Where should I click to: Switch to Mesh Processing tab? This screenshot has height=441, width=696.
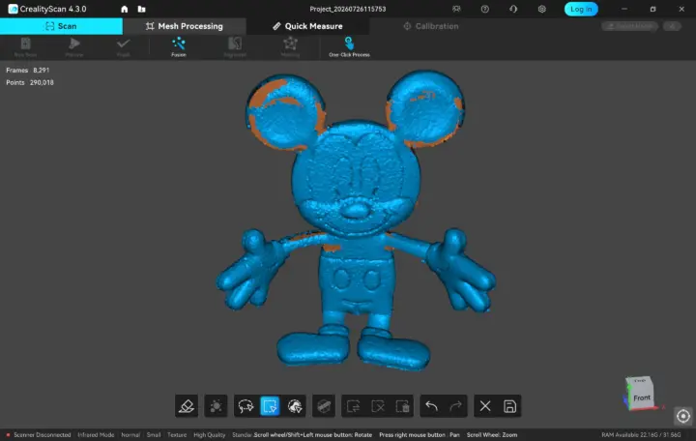click(x=185, y=26)
